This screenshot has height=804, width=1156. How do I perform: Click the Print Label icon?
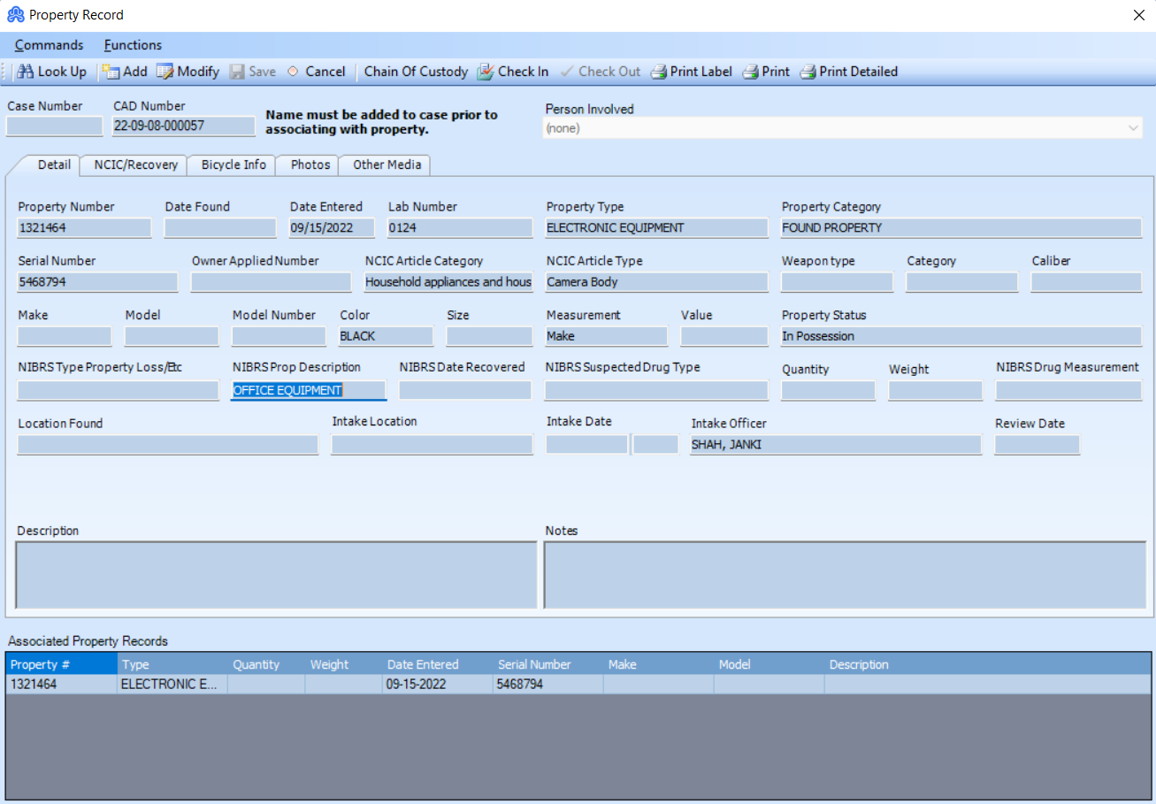[691, 72]
